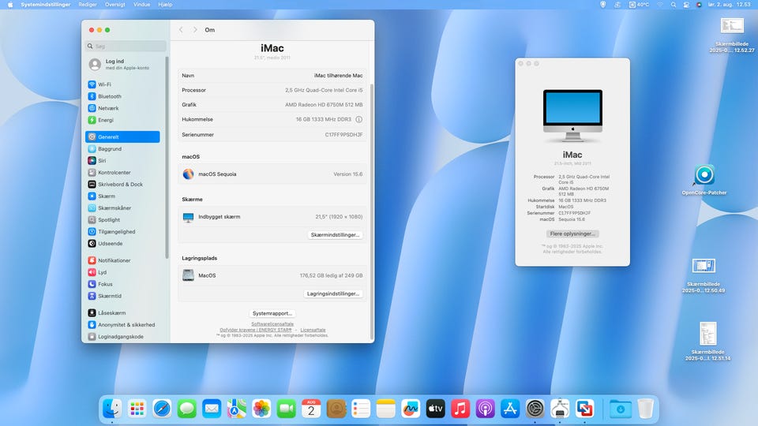Open Spotlight search in the menu bar
The width and height of the screenshot is (758, 426).
673,5
